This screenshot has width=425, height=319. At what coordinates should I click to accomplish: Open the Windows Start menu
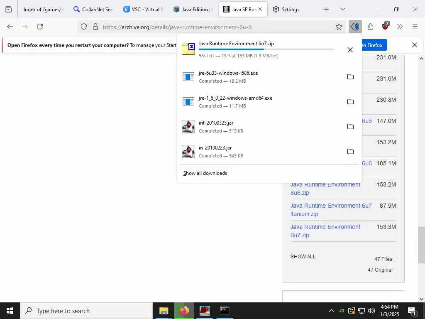(10, 311)
